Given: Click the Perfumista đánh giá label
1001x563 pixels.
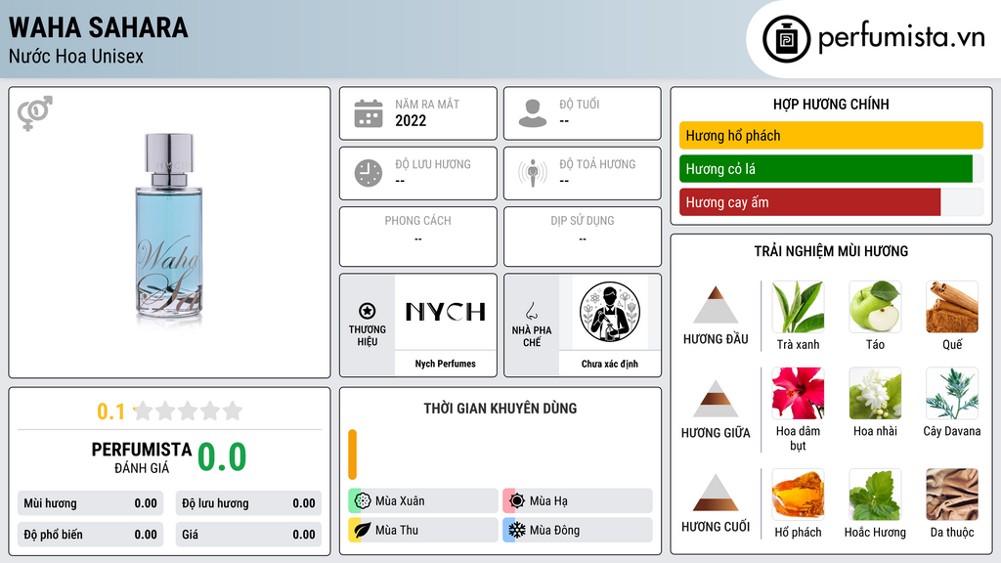Looking at the screenshot, I should click(x=142, y=457).
